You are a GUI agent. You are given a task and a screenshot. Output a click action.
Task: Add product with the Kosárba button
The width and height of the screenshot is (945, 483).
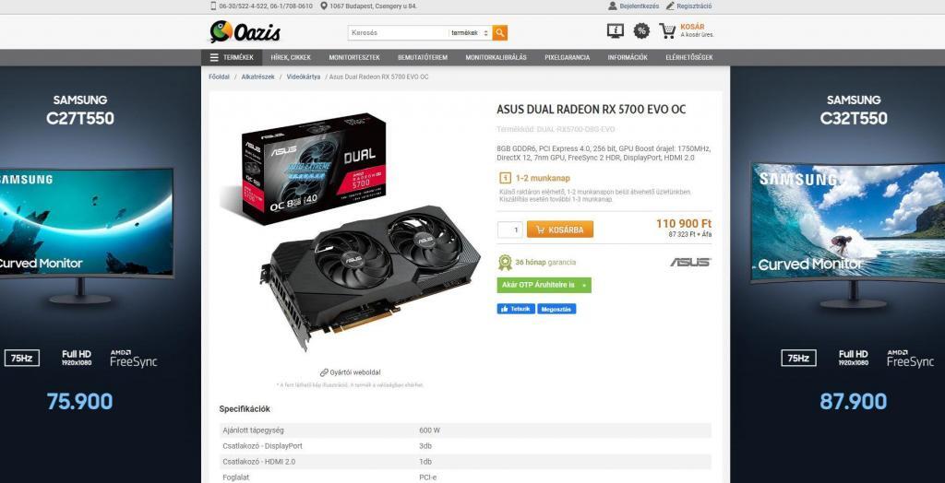[x=560, y=230]
